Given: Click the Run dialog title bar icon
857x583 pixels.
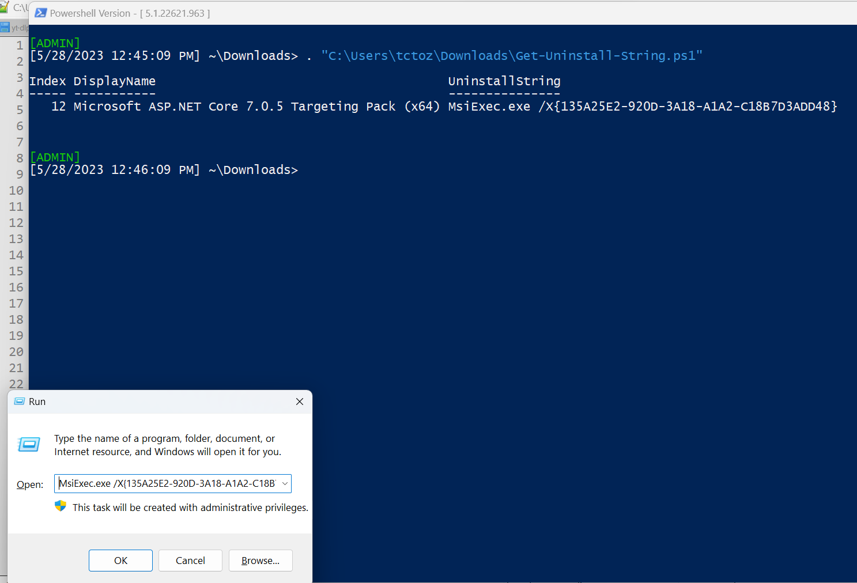Looking at the screenshot, I should [x=20, y=402].
